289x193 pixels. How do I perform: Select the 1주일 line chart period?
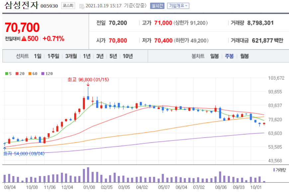coord(53,56)
